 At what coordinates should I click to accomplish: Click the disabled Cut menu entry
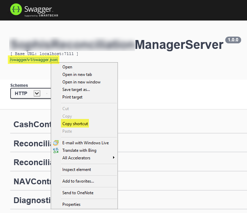pyautogui.click(x=65, y=109)
